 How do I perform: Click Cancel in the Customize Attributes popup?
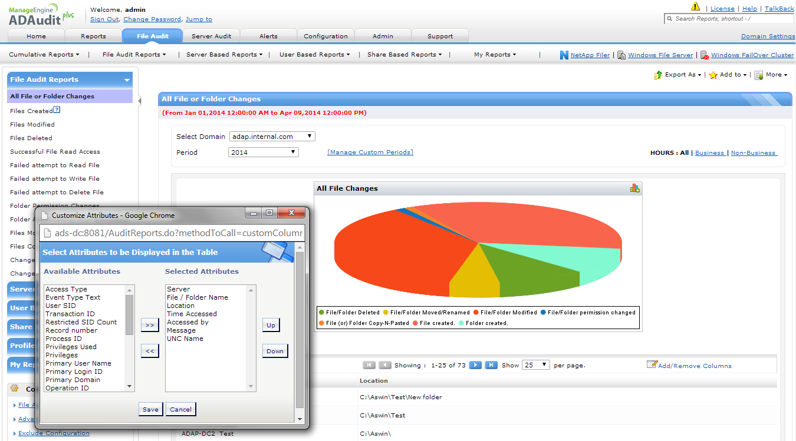pos(180,409)
